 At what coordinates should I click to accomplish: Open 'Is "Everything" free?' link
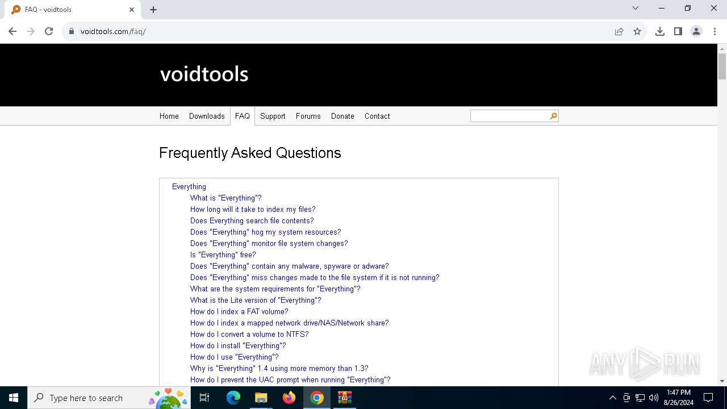[223, 254]
